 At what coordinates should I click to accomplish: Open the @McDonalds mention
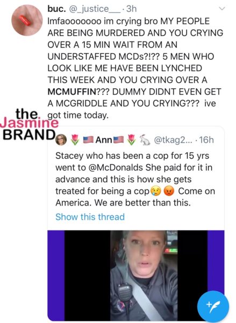click(116, 167)
